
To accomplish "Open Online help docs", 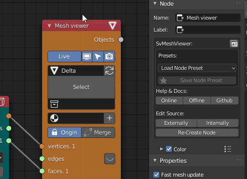I will click(x=169, y=101).
